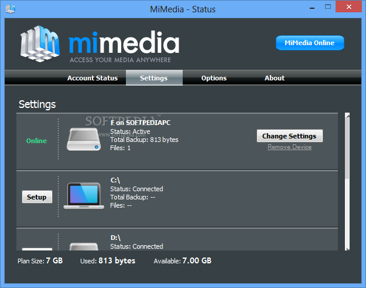
Task: Select the Settings tab
Action: click(x=154, y=78)
